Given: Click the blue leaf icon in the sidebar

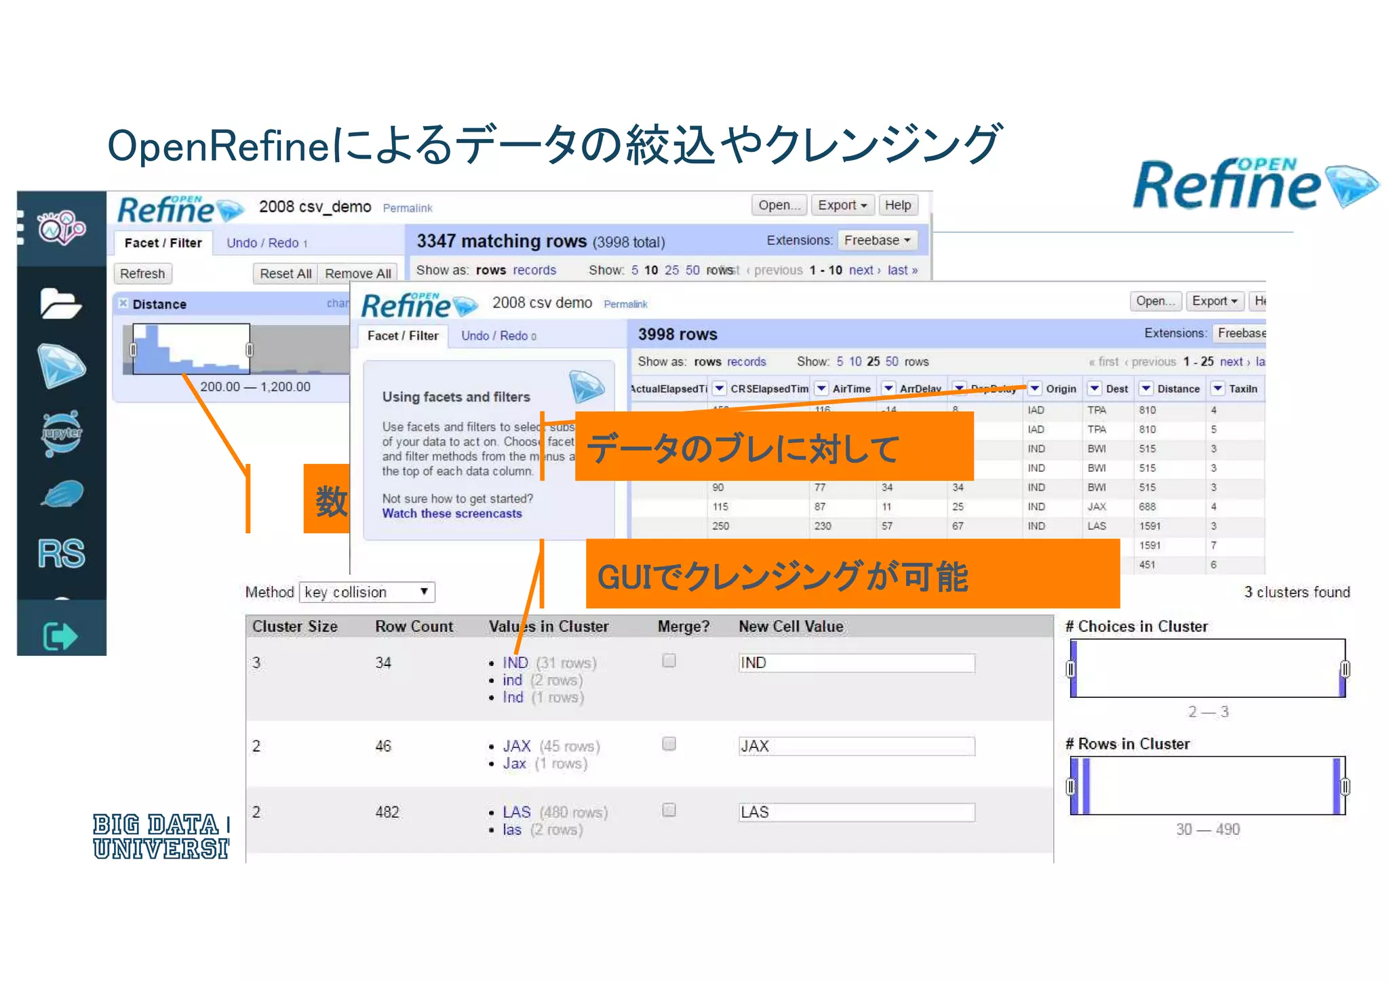Looking at the screenshot, I should pyautogui.click(x=62, y=495).
